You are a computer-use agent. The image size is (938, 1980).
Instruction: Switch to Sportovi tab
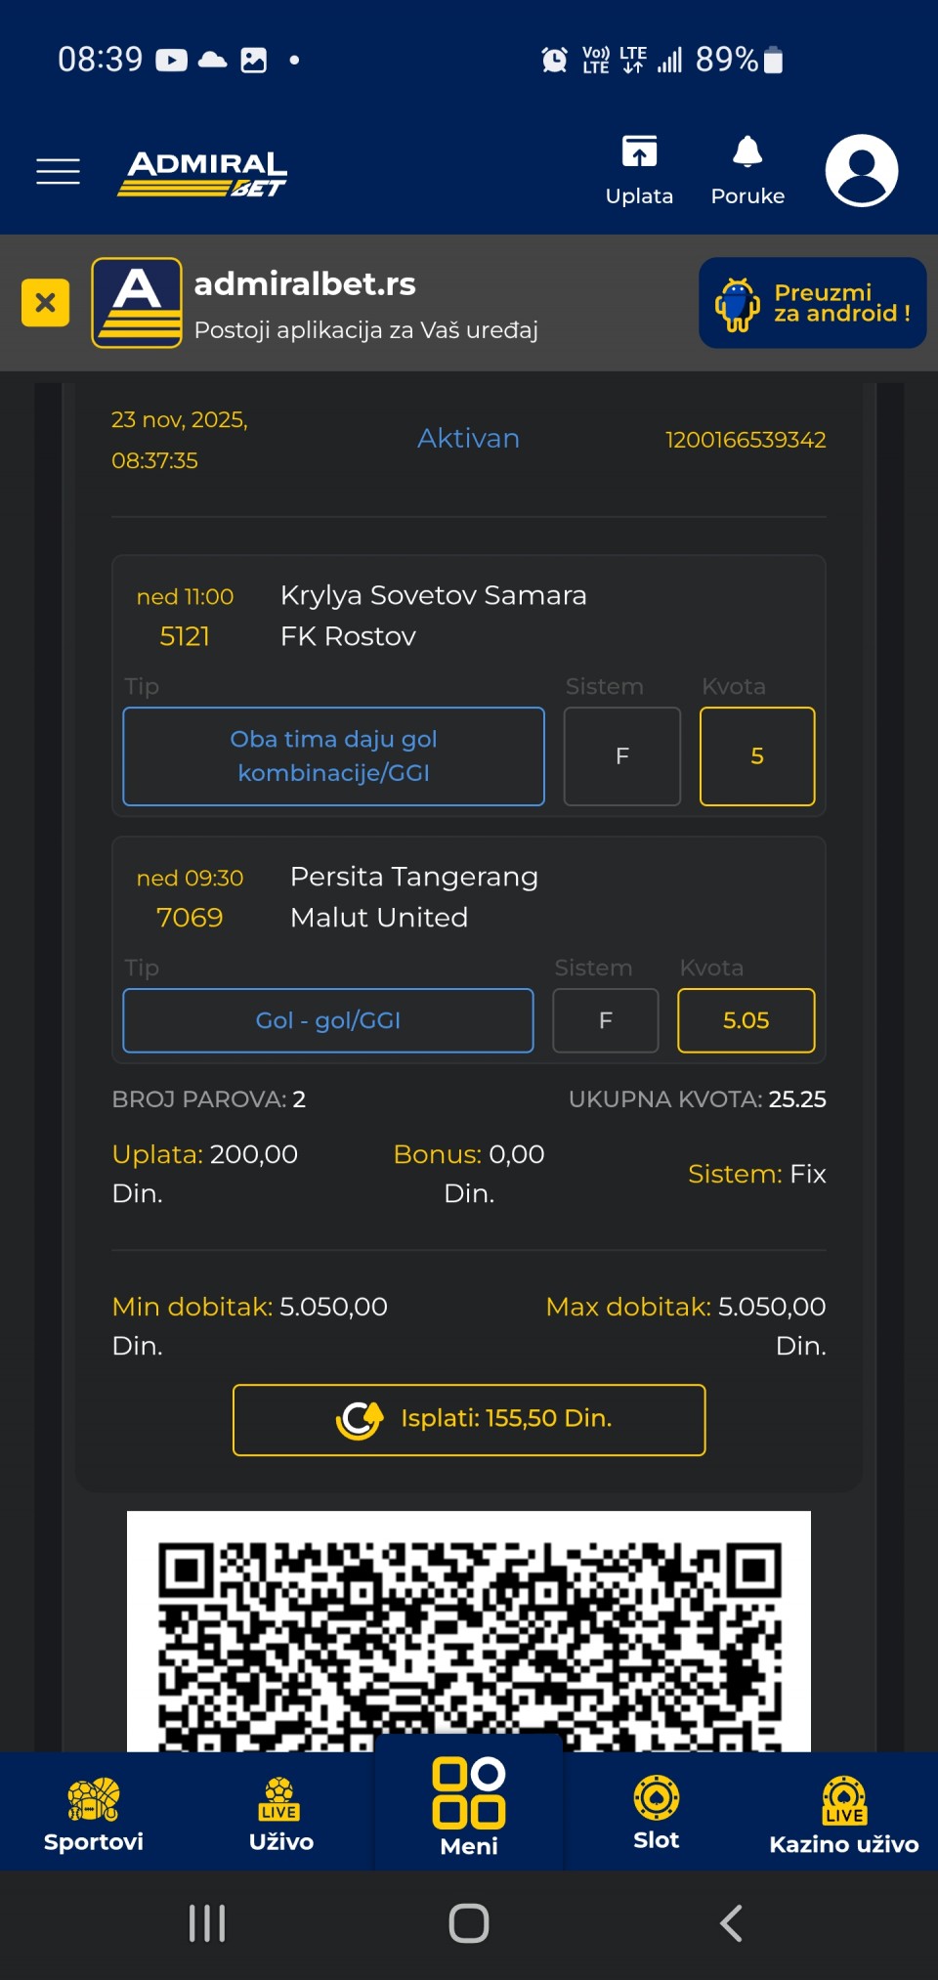tap(94, 1814)
